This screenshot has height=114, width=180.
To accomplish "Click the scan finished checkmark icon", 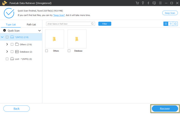I will [9, 13].
